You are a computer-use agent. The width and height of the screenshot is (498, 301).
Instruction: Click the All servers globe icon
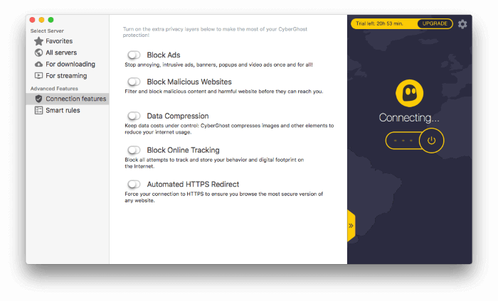[x=38, y=53]
